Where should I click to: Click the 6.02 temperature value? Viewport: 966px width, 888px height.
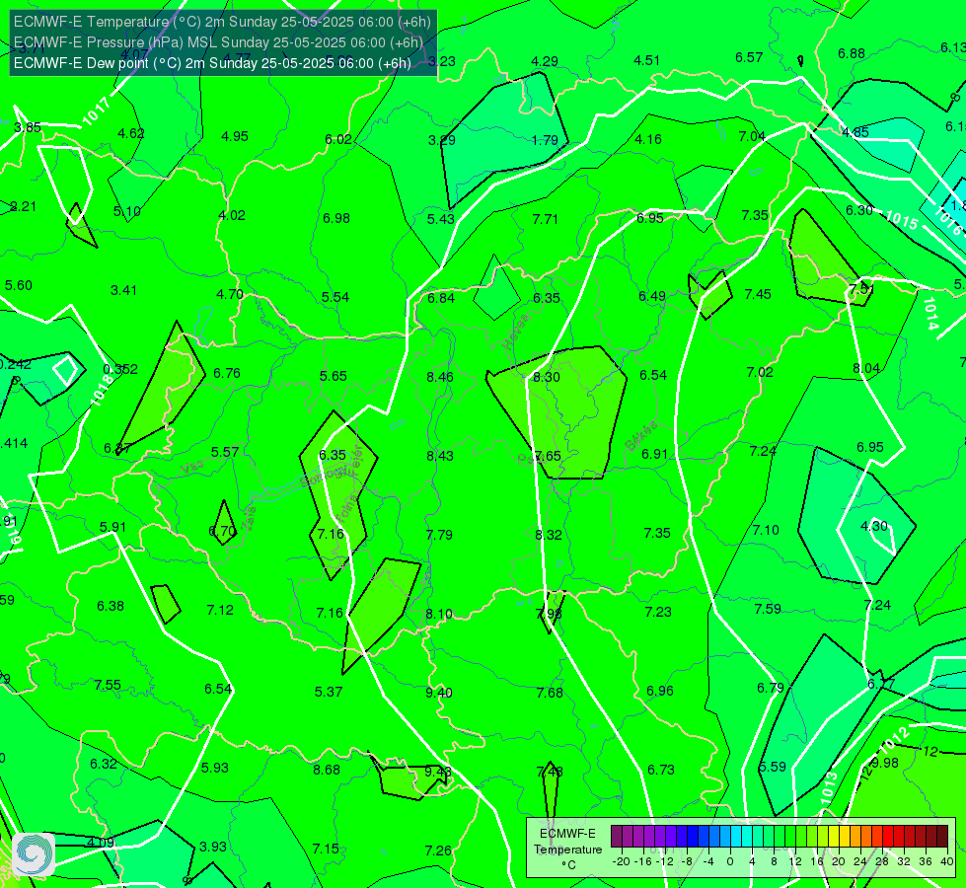pyautogui.click(x=338, y=139)
